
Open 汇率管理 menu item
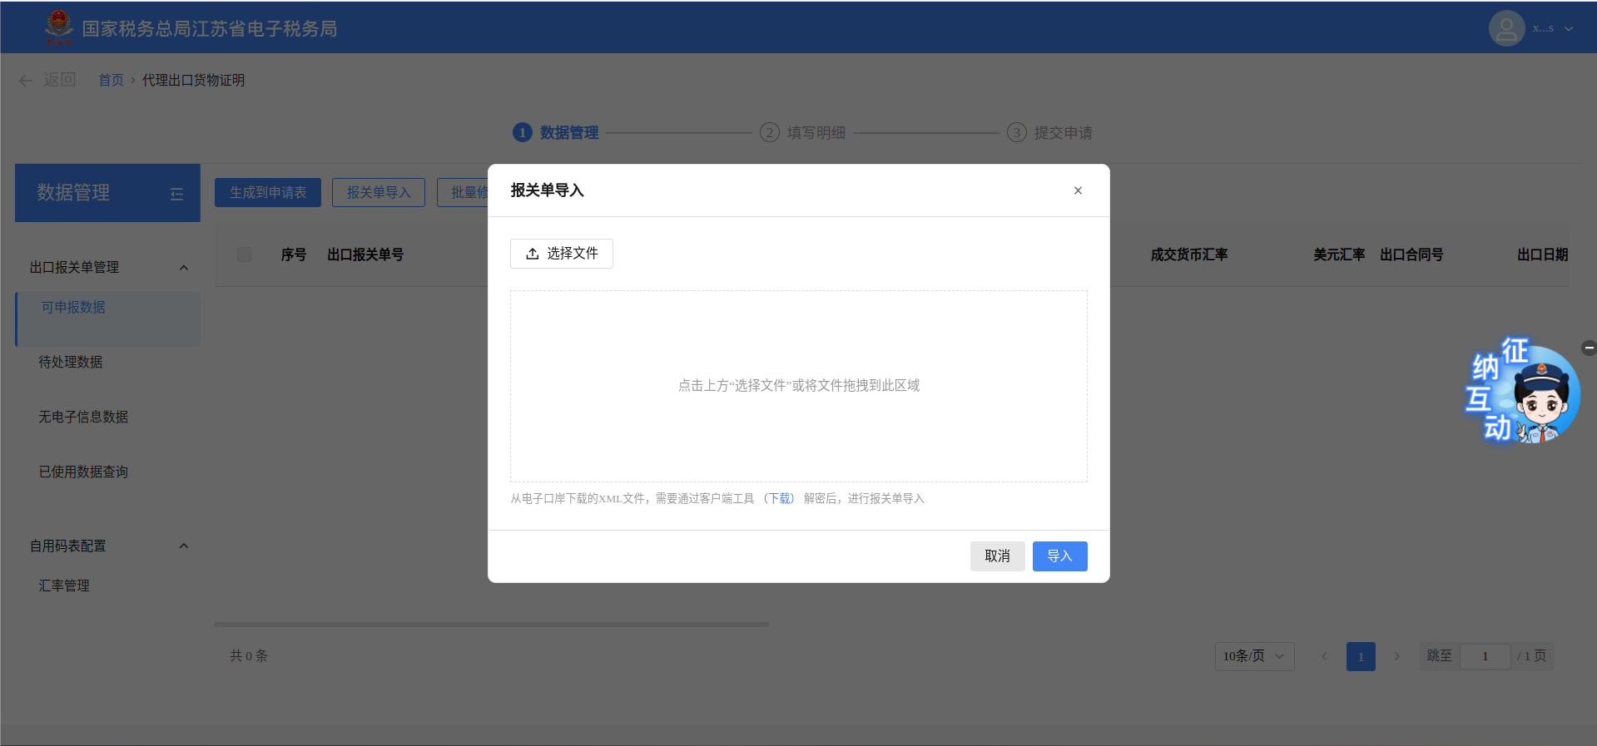point(64,585)
